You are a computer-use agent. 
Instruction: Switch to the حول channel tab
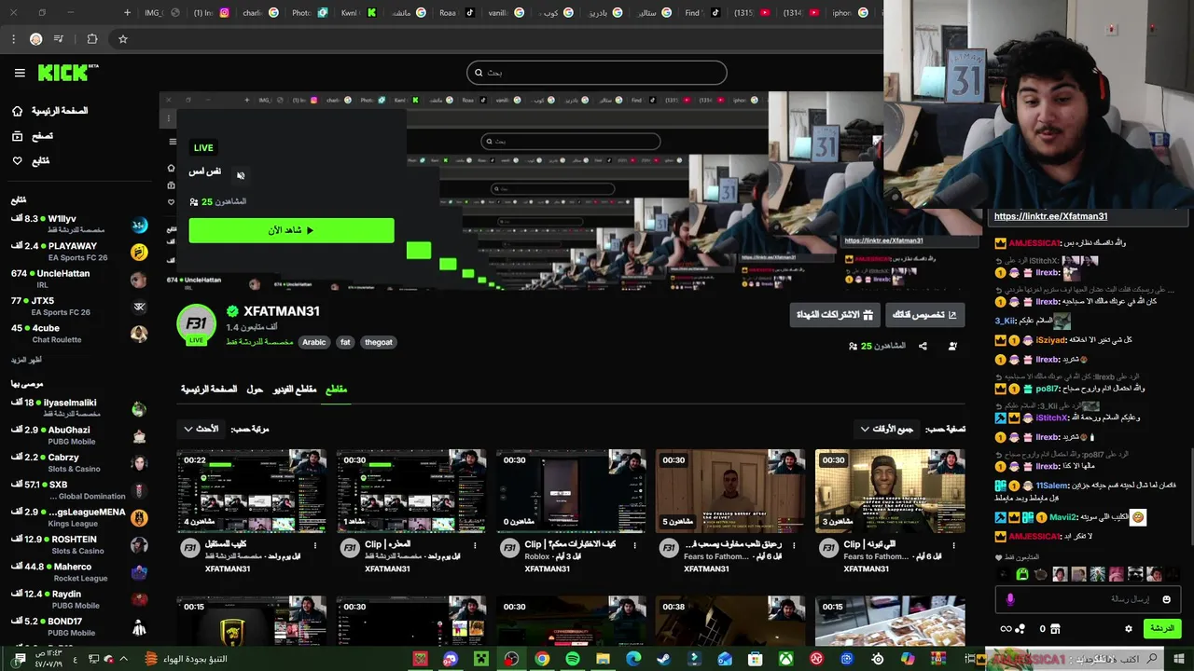coord(255,389)
